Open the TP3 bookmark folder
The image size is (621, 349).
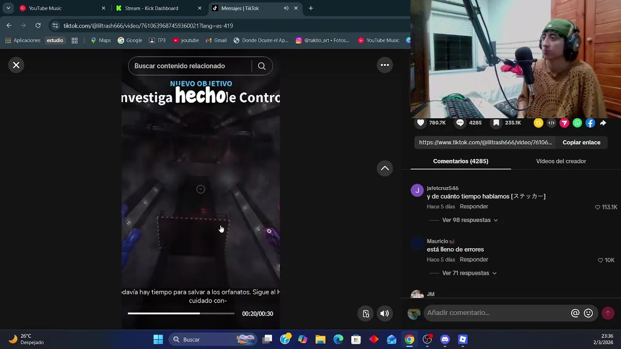pos(157,40)
